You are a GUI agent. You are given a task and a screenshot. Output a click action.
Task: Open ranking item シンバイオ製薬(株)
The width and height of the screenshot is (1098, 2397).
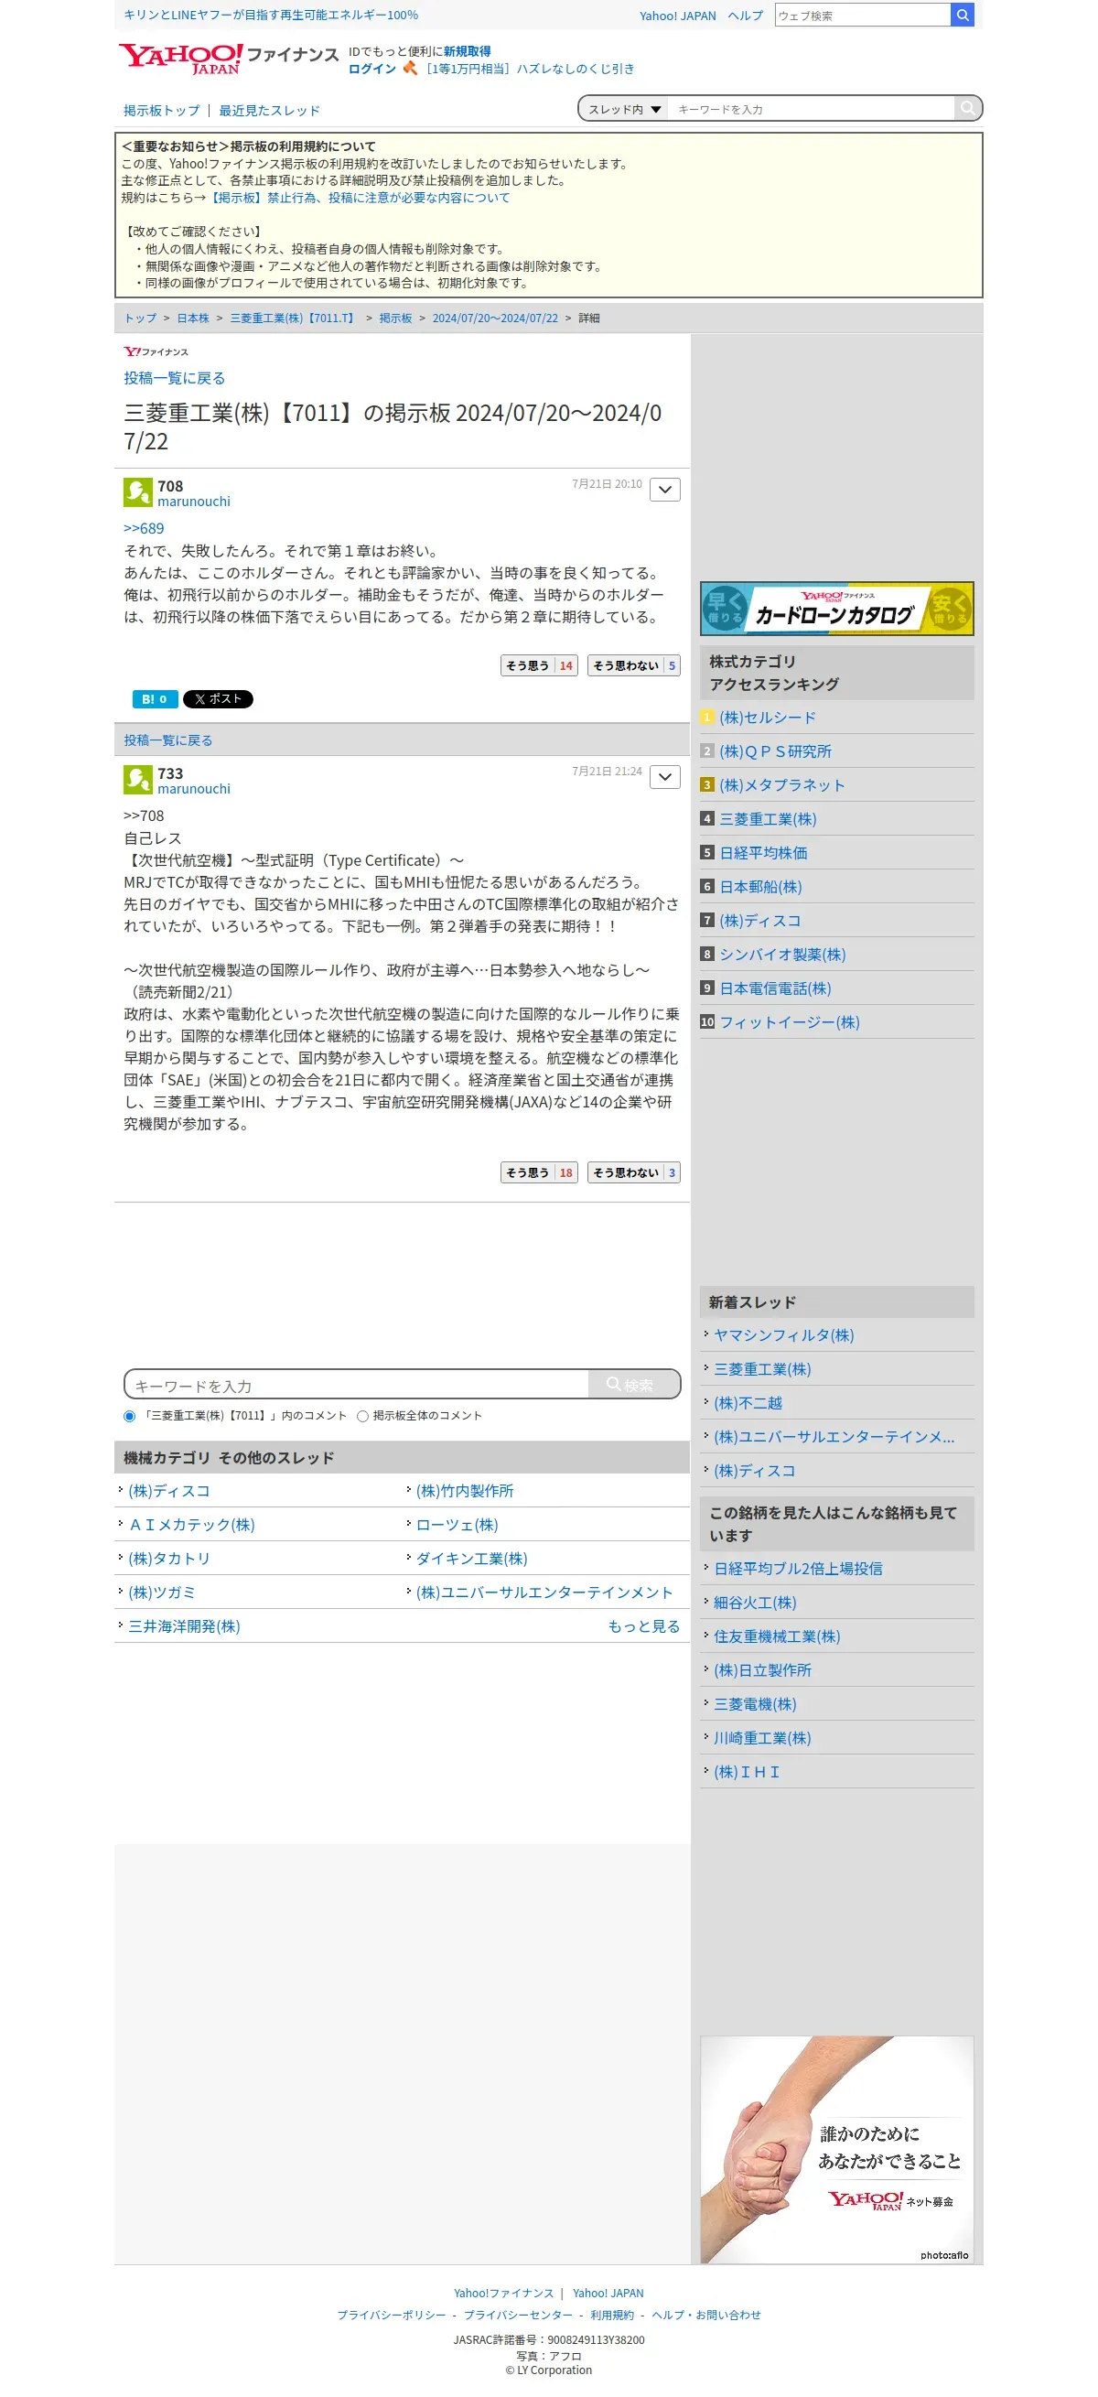click(782, 955)
